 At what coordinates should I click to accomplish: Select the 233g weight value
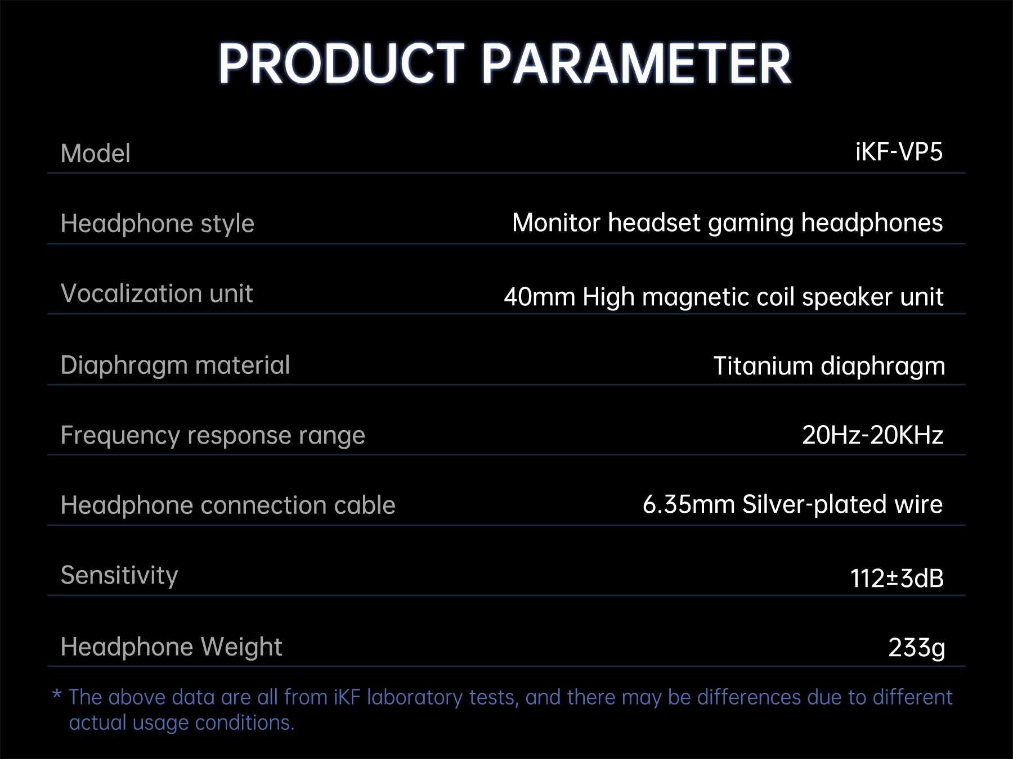pyautogui.click(x=916, y=647)
